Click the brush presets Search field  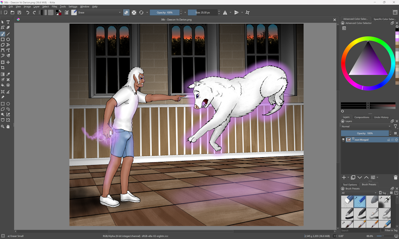360,230
